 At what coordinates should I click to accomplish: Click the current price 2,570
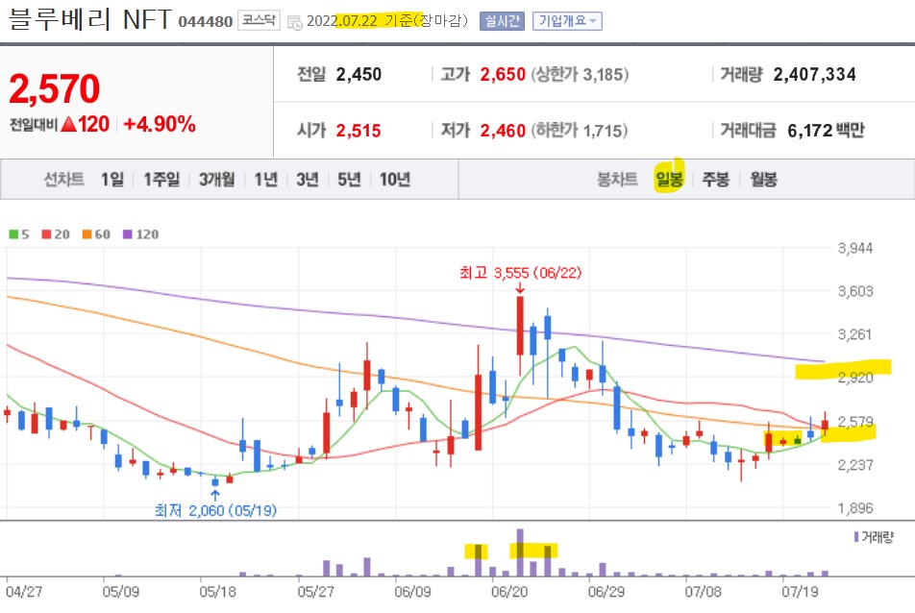[55, 88]
